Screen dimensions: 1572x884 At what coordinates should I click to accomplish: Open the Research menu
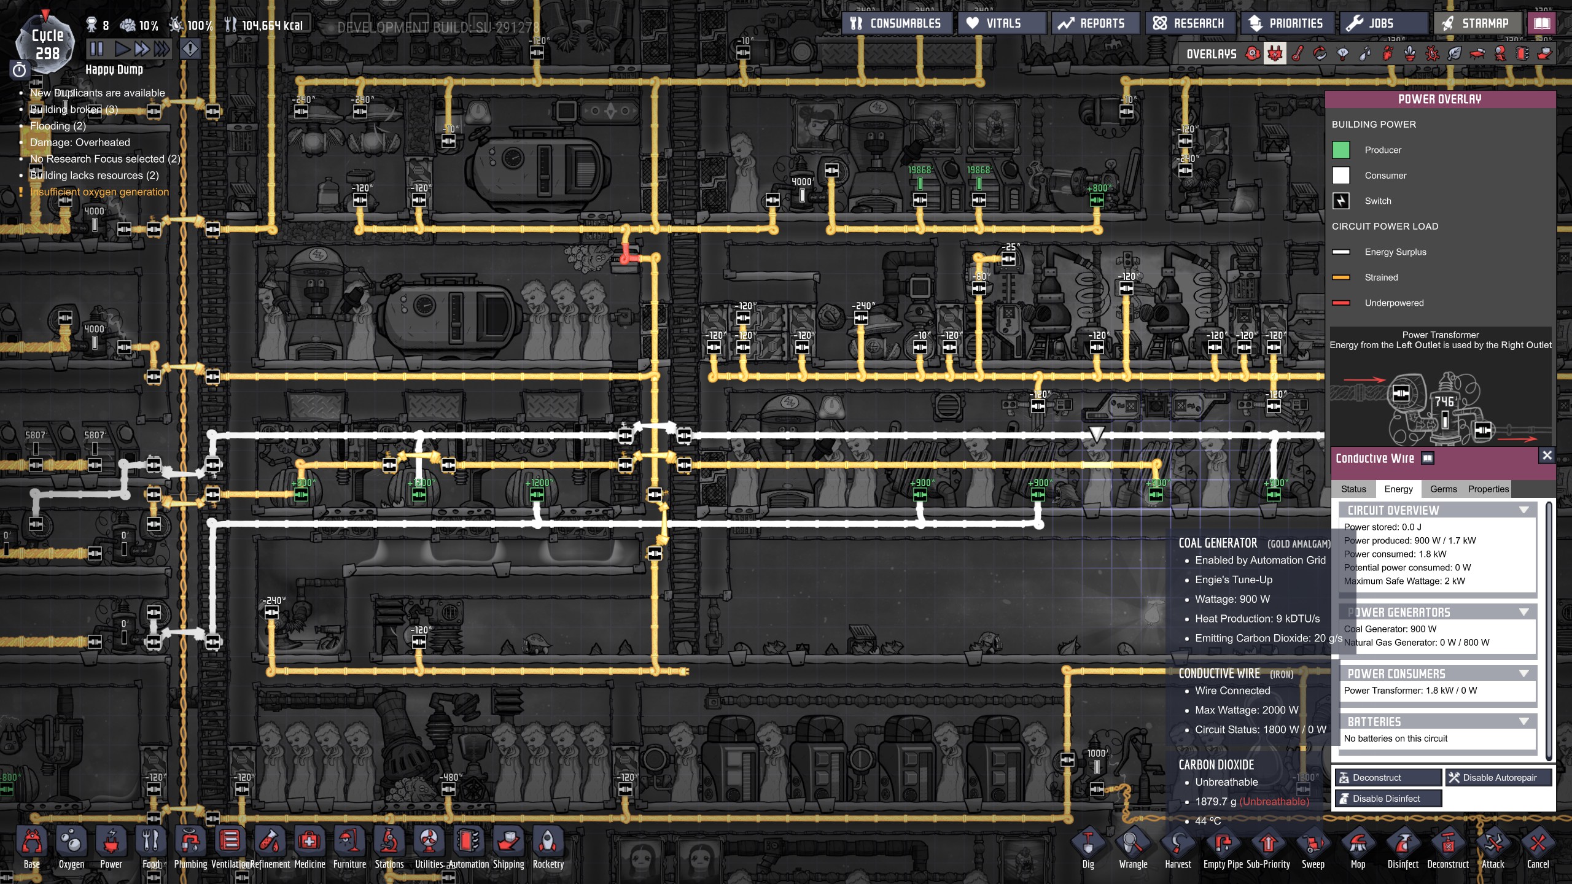pyautogui.click(x=1189, y=23)
